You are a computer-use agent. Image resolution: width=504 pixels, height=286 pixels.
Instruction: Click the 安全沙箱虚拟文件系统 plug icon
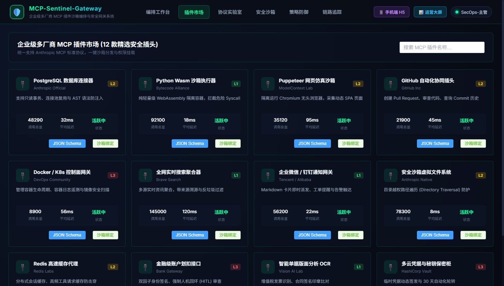(x=391, y=175)
